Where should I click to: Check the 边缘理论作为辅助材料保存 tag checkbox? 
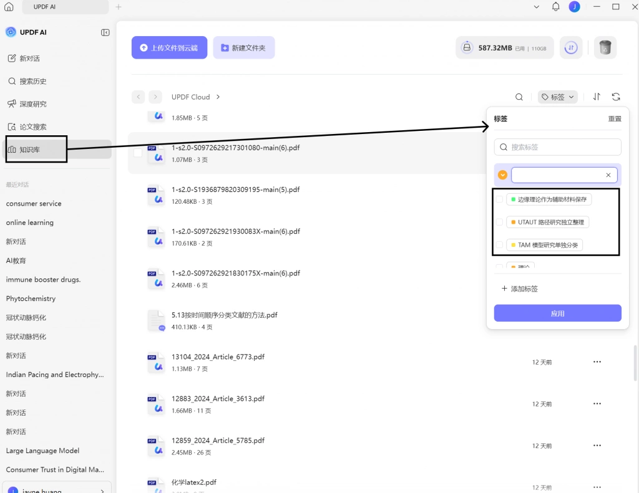(x=499, y=199)
